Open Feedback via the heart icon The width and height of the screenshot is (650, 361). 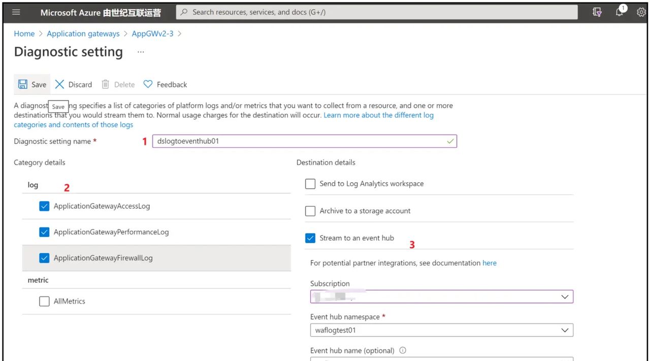tap(147, 84)
